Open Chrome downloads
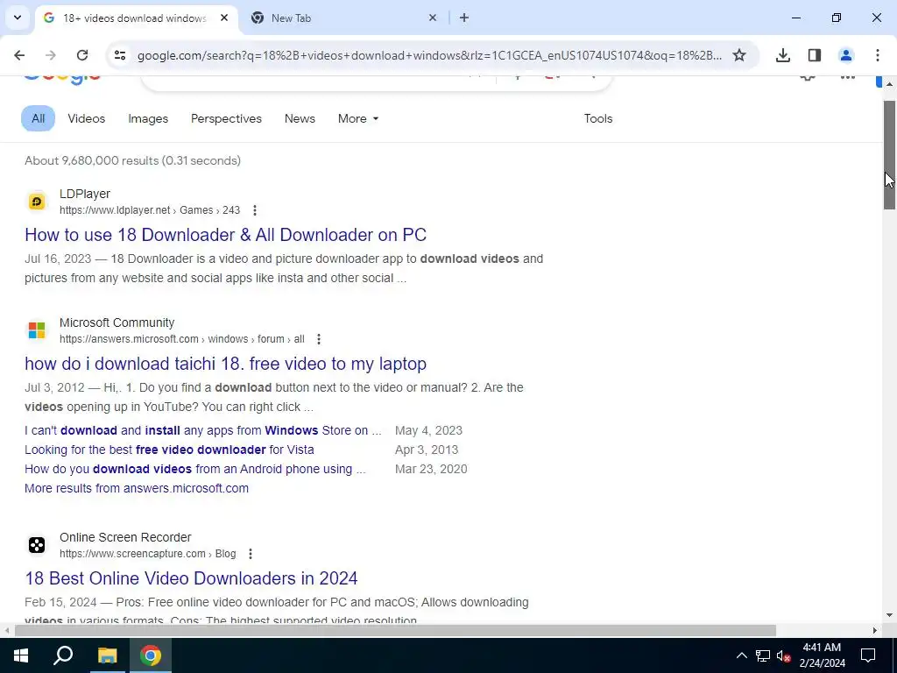 click(x=783, y=55)
